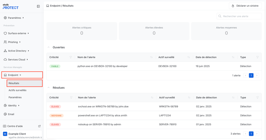Filter resolved alerts by Type funnel icon
This screenshot has width=266, height=140.
[257, 97]
